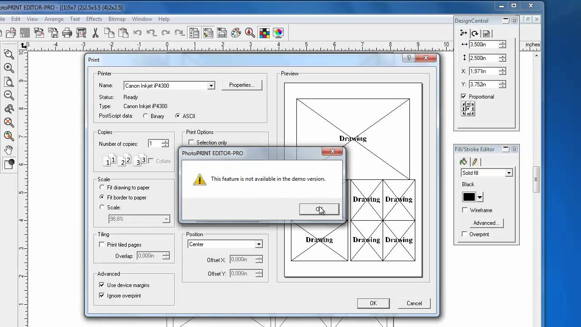
Task: Click the square and black circle tool icon
Action: pos(9,164)
